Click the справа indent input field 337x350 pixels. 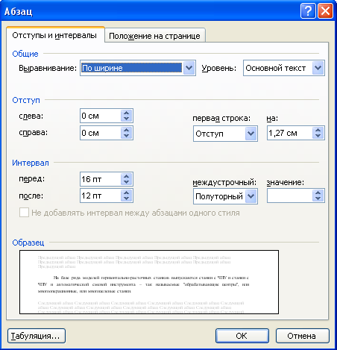click(x=101, y=133)
